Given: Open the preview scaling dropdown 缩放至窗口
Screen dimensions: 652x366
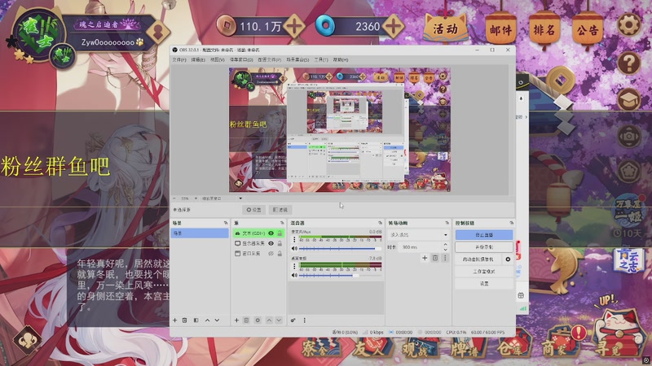Looking at the screenshot, I should point(222,198).
